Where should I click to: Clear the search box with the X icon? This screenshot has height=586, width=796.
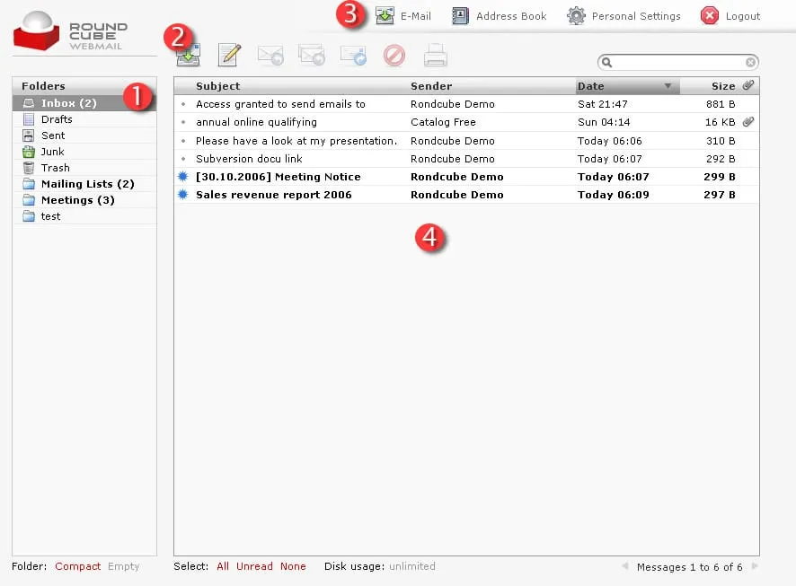coord(752,62)
